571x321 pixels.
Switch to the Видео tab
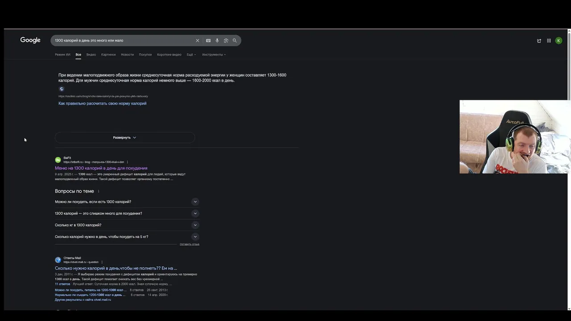[91, 55]
